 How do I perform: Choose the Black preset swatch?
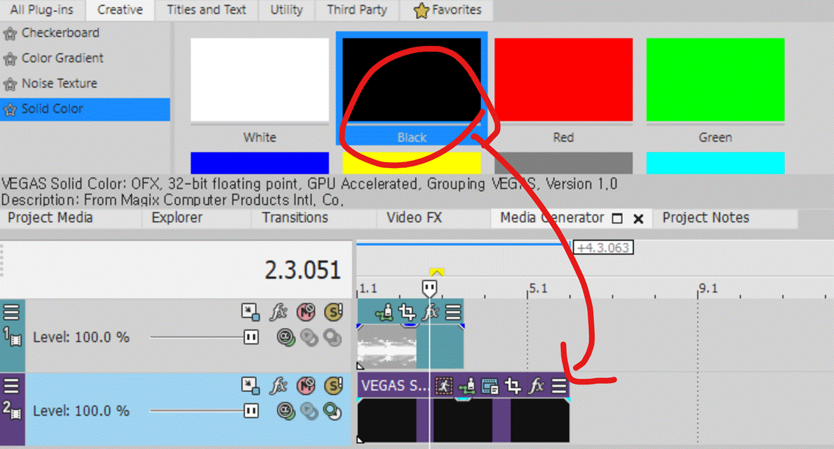point(412,80)
